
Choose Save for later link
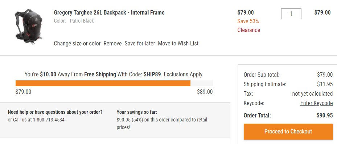[x=140, y=44]
